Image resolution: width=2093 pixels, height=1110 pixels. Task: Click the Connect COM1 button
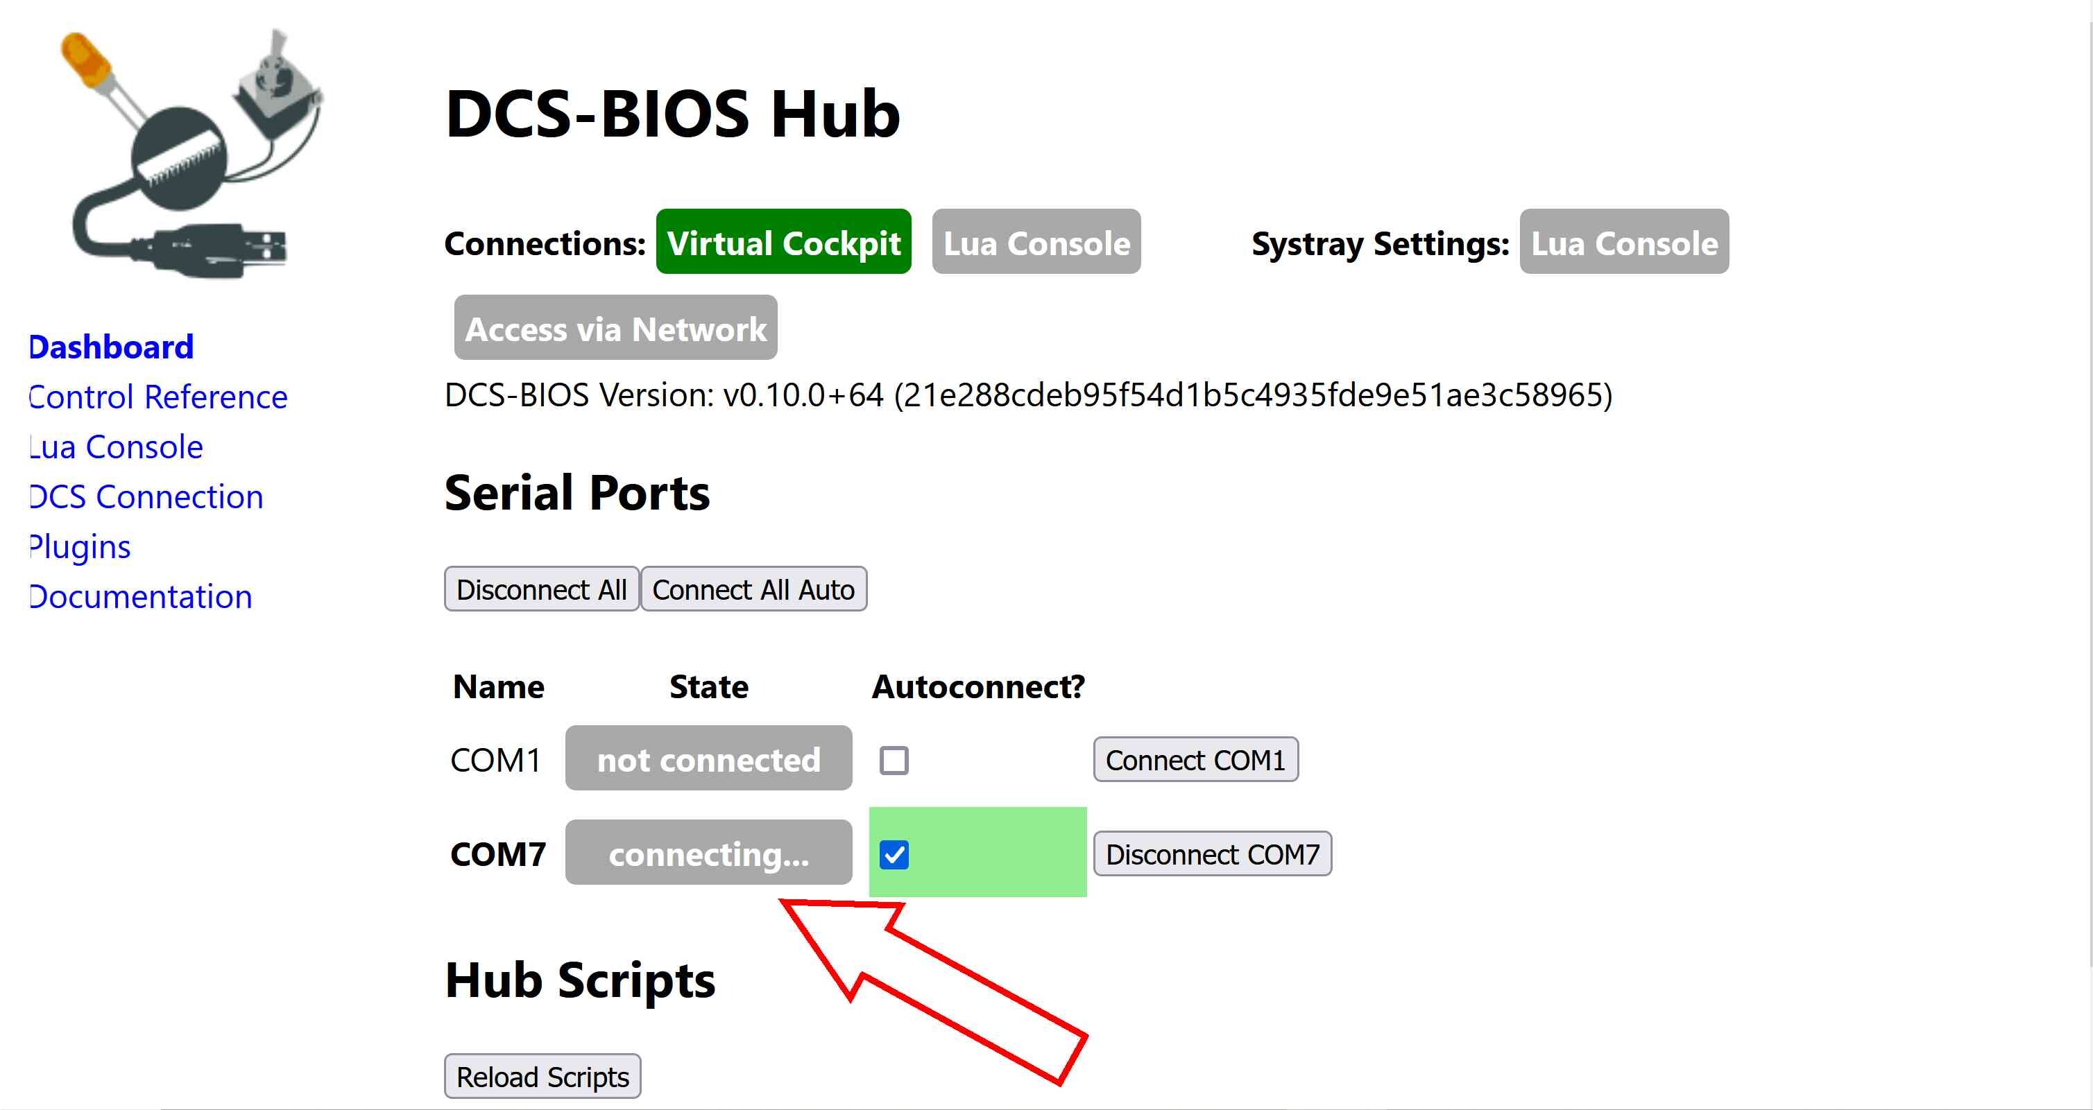click(1195, 759)
